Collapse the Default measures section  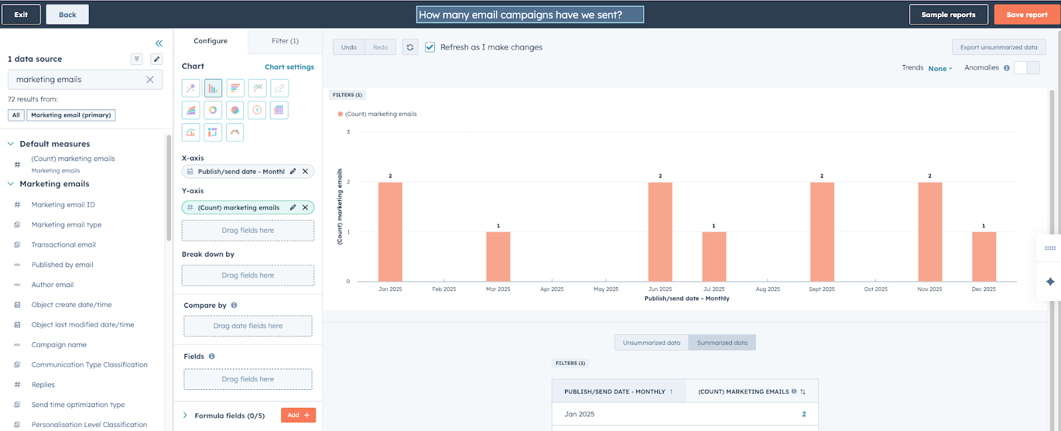click(x=11, y=144)
